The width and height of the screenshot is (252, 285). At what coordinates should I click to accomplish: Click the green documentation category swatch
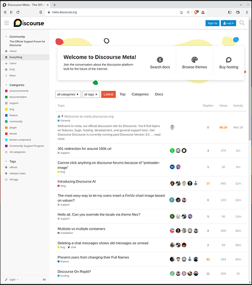pyautogui.click(x=6, y=97)
